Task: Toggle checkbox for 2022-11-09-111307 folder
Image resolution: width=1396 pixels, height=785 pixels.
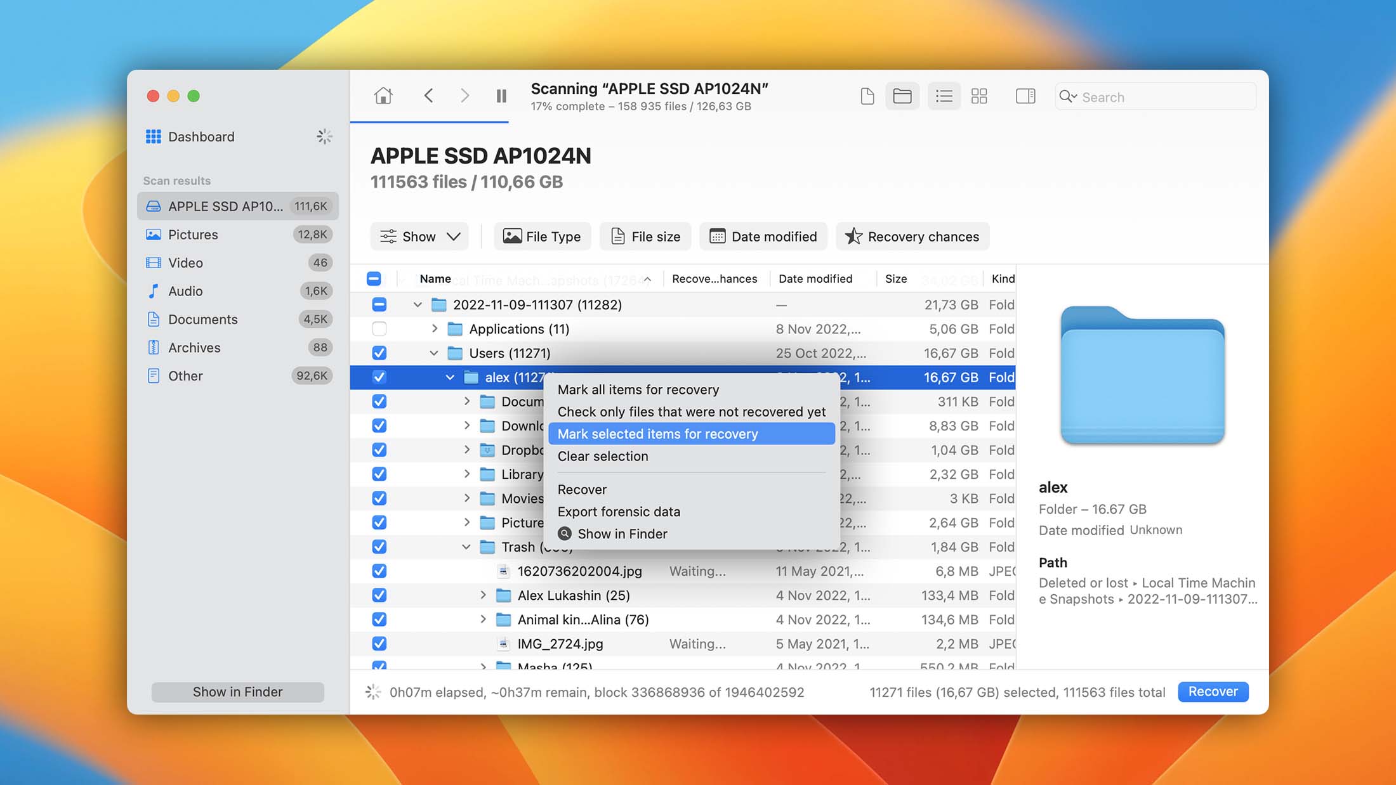Action: 379,304
